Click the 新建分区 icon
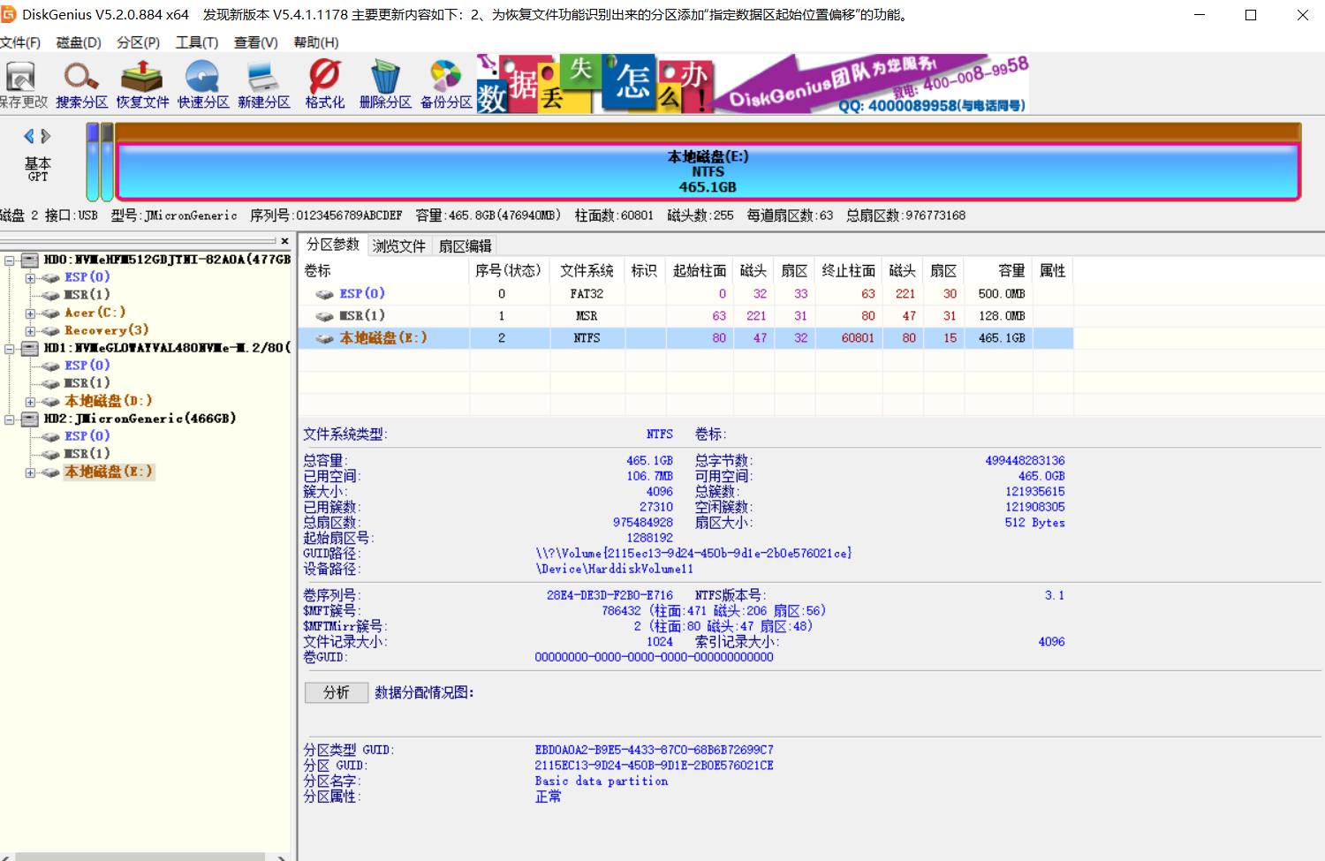 coord(263,82)
